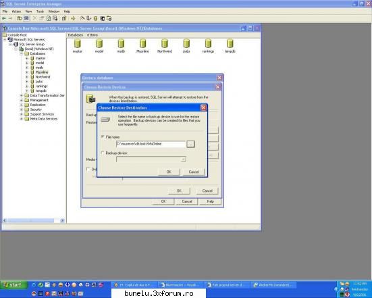
Task: Select the model database icon in list
Action: [x=99, y=46]
